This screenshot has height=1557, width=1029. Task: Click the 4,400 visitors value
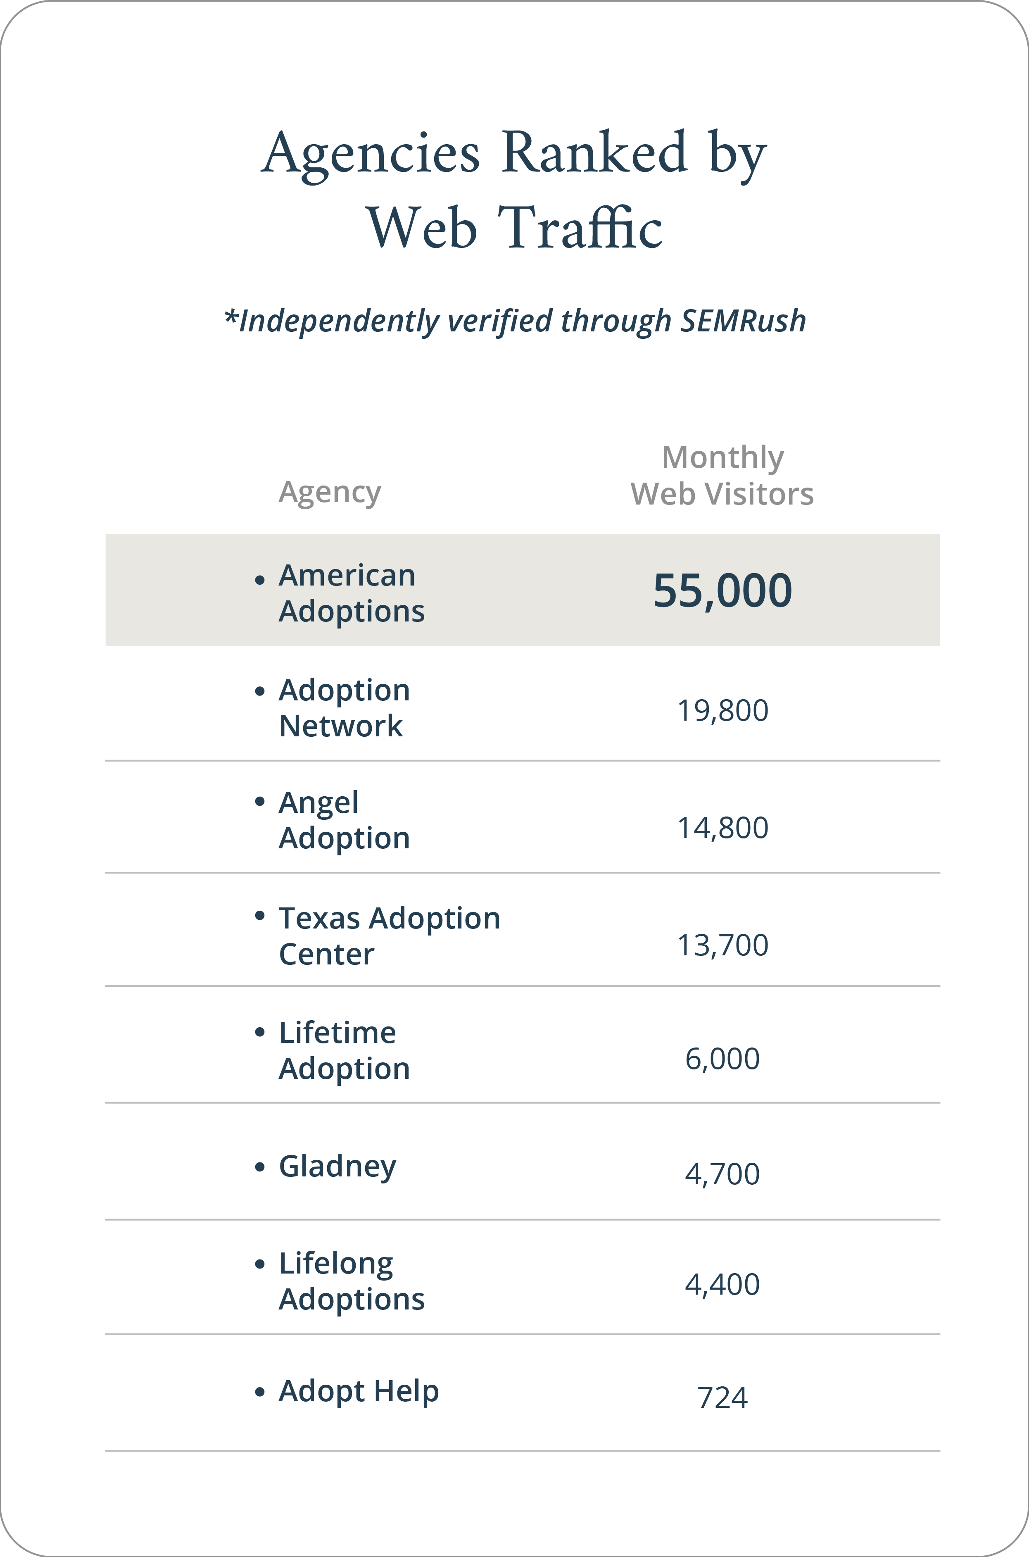[x=722, y=1284]
